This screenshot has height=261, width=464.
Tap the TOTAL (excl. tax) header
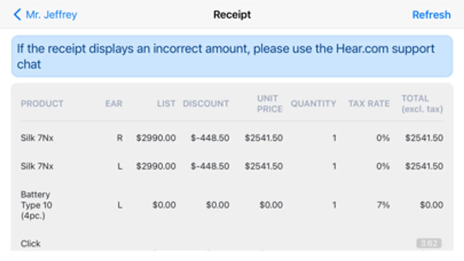point(422,104)
